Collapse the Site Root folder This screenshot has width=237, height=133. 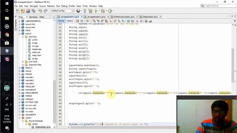(23, 37)
